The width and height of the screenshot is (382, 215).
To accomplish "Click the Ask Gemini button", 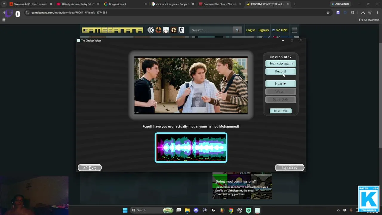I will (340, 4).
